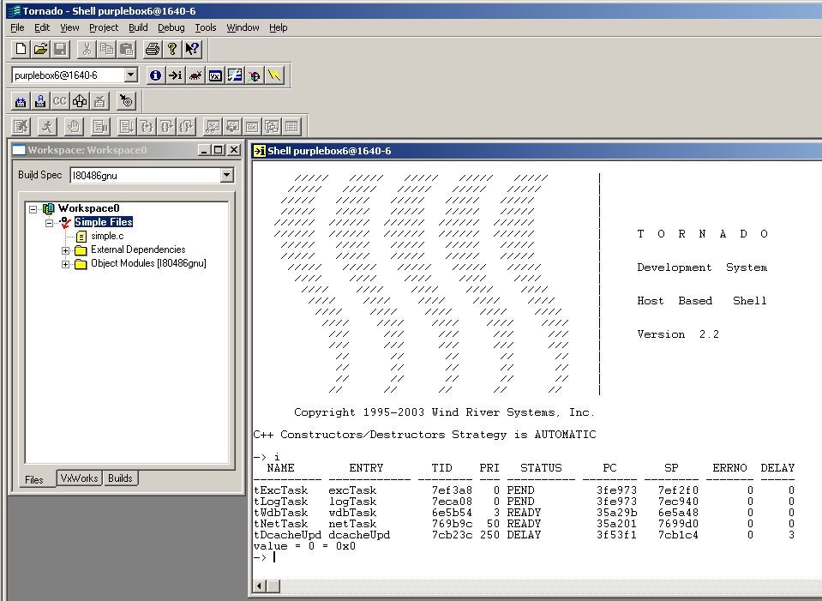
Task: Open the VxWorks shell with the 'vx' icon
Action: point(214,75)
